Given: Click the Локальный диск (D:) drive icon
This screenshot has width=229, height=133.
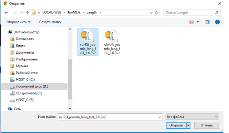Looking at the screenshot, I should point(12,87).
